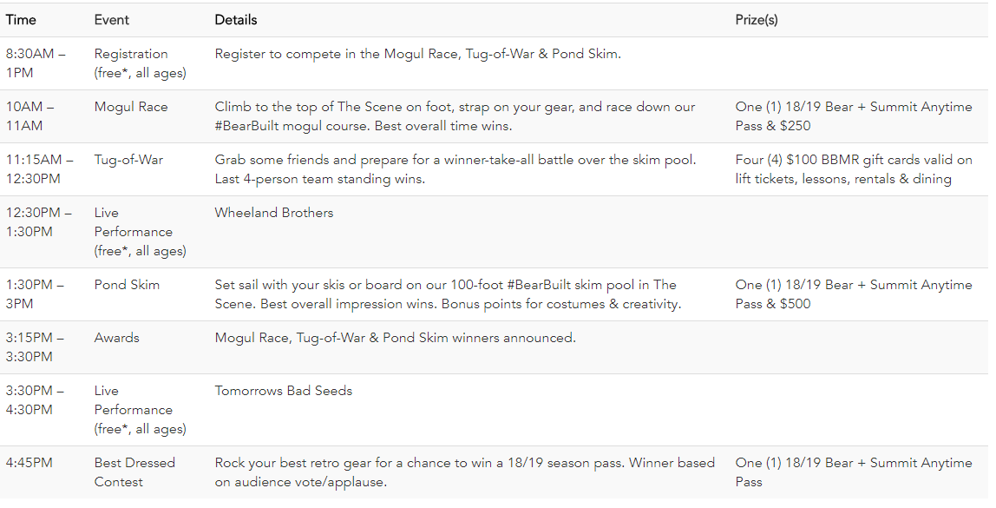Select the Pond Skim event name
996x508 pixels.
coord(127,285)
